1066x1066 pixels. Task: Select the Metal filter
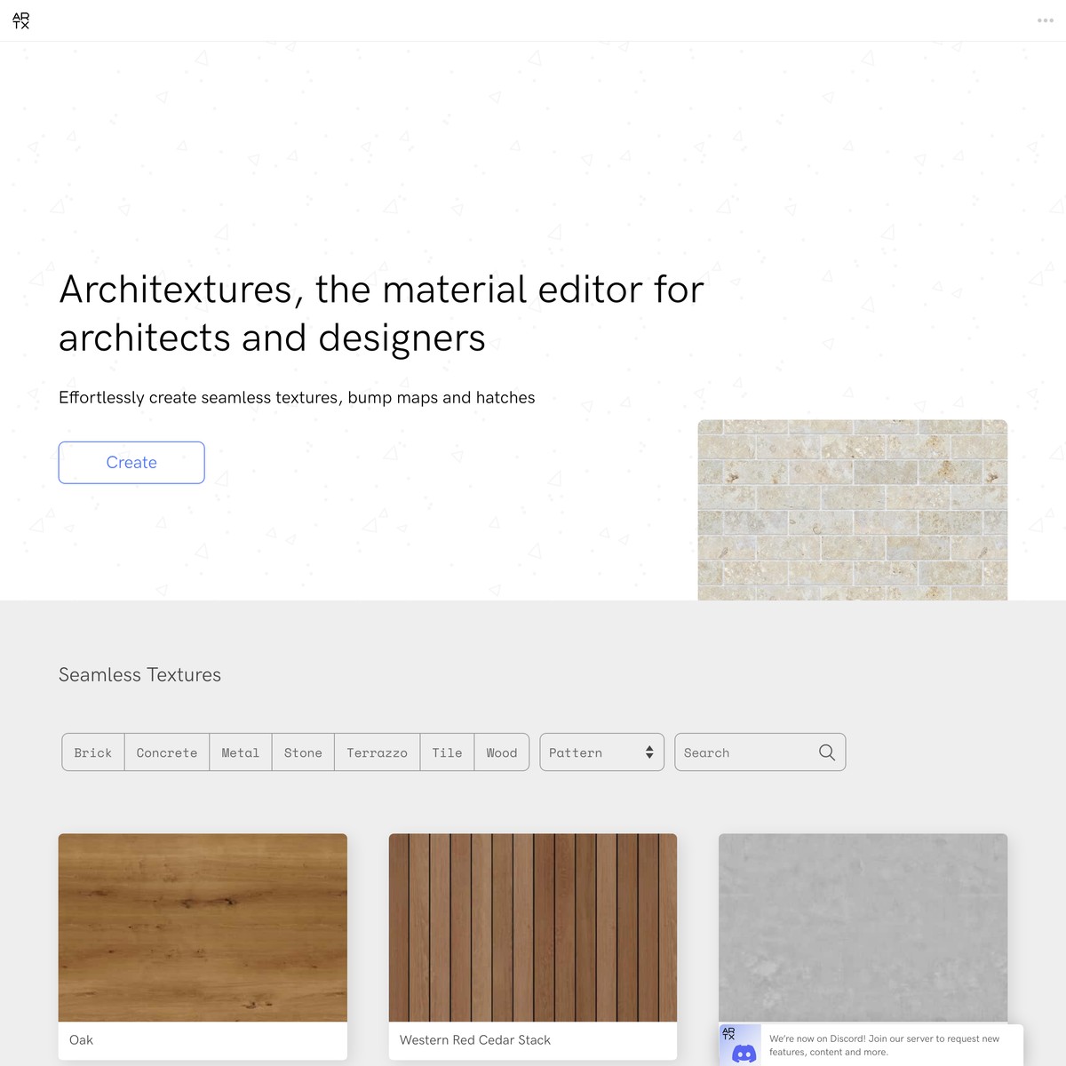(x=240, y=752)
